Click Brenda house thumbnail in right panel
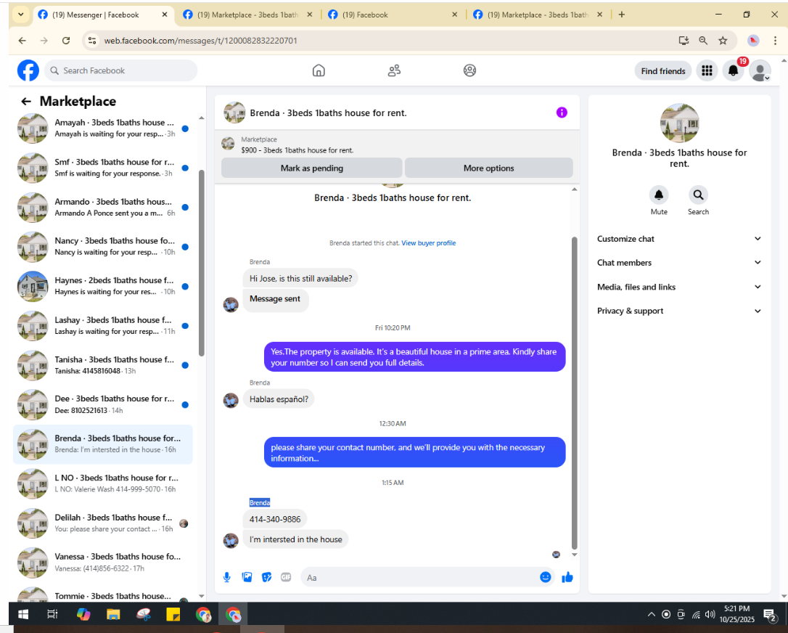788x633 pixels. pos(679,123)
